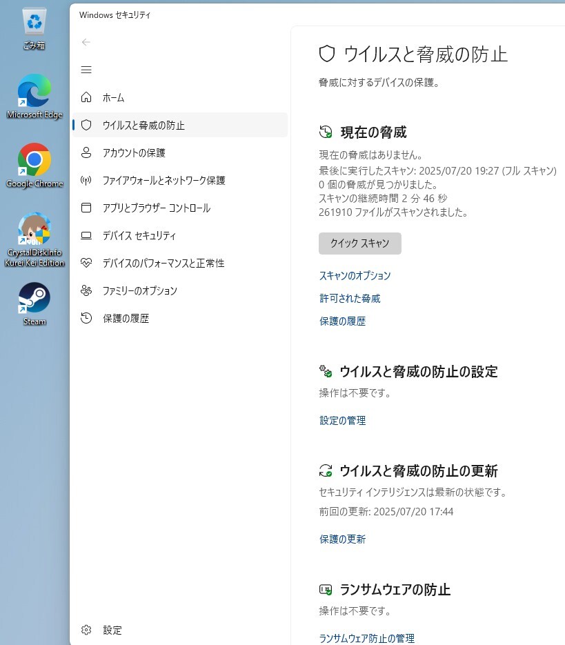
Task: Click the gear icon next to 設定
Action: (86, 630)
